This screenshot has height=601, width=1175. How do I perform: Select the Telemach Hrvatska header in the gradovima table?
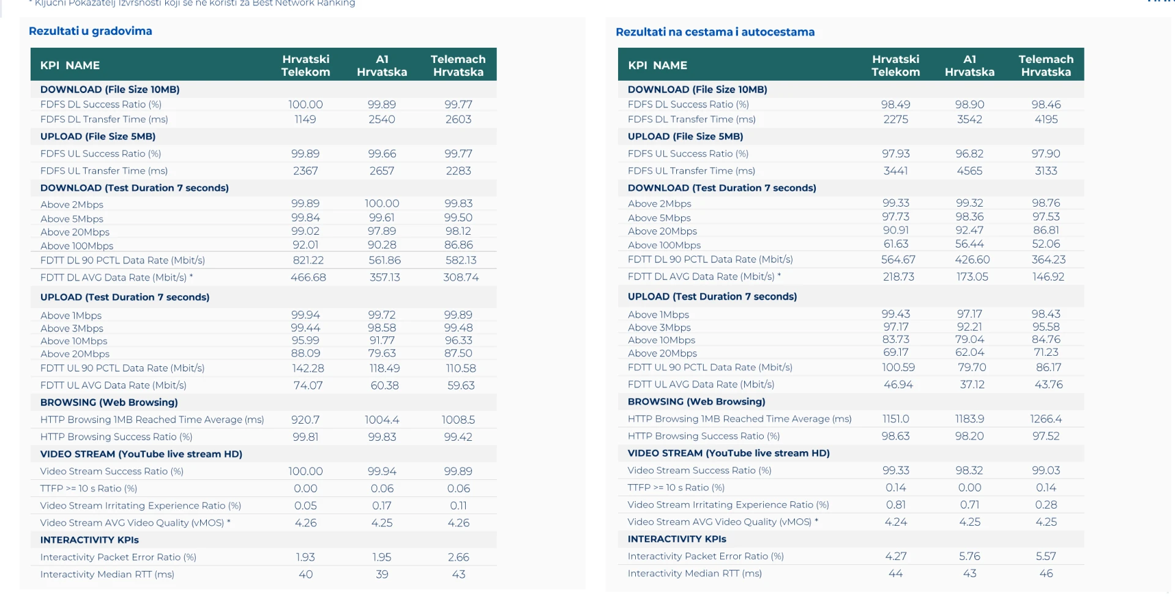coord(458,65)
